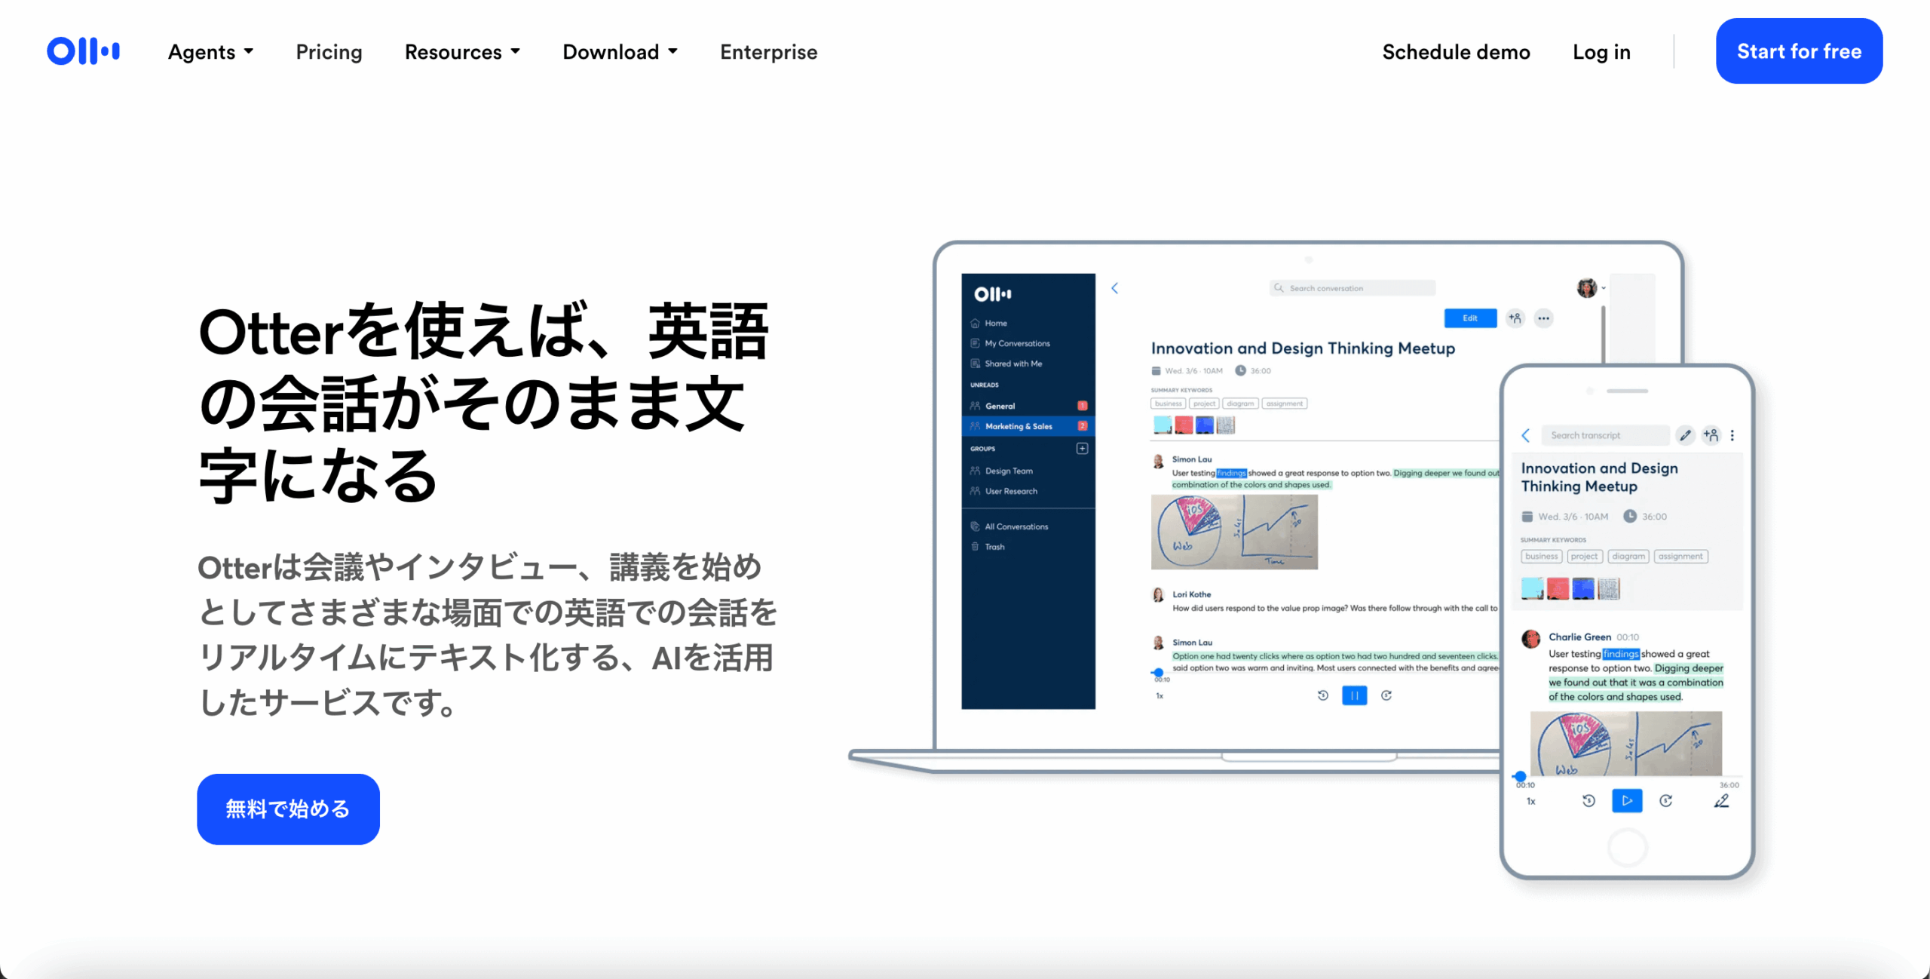This screenshot has height=979, width=1930.
Task: Click the business keyword tag on the laptop
Action: [1169, 404]
